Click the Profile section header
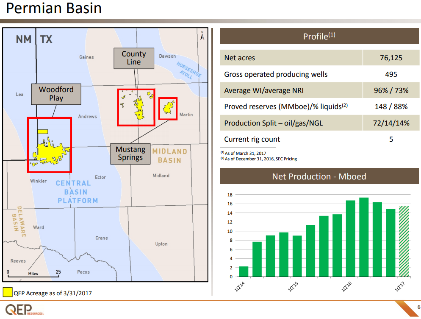The width and height of the screenshot is (421, 319). [x=319, y=36]
